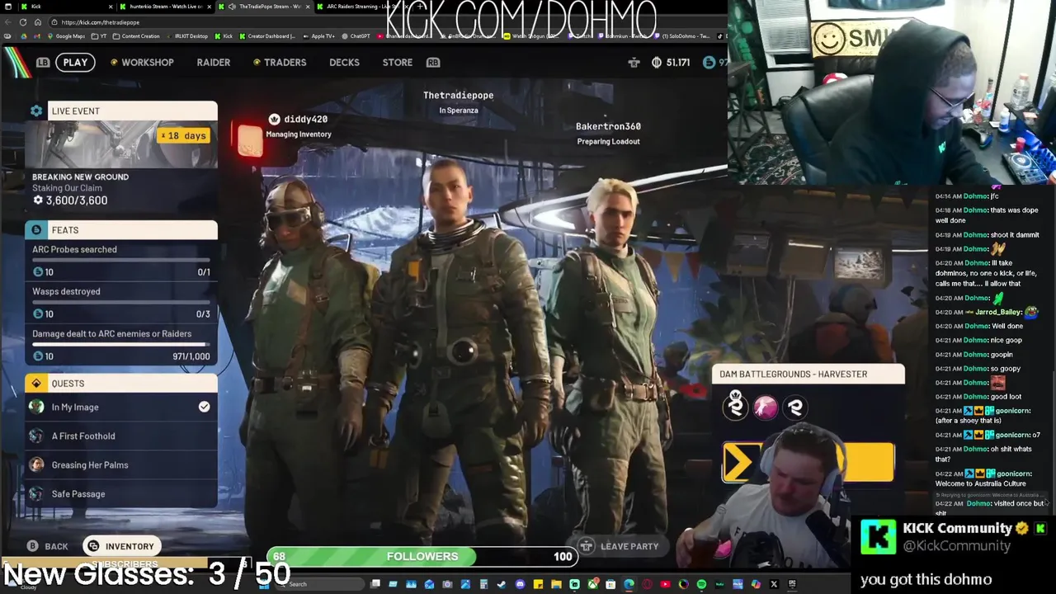Click the browser address bar URL

tap(100, 22)
